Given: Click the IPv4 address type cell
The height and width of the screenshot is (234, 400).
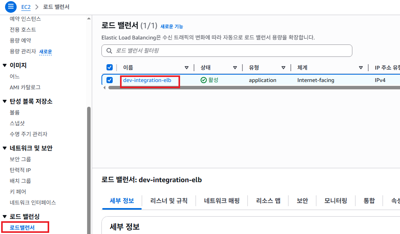Looking at the screenshot, I should [x=380, y=80].
